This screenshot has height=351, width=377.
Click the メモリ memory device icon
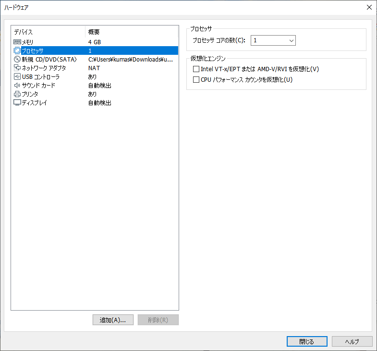17,42
